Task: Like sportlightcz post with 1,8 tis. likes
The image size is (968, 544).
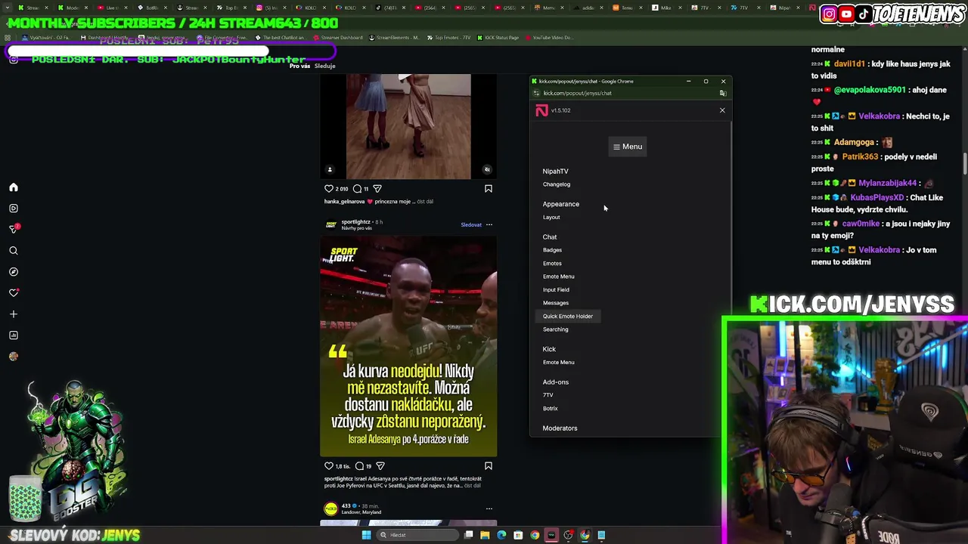Action: (329, 466)
